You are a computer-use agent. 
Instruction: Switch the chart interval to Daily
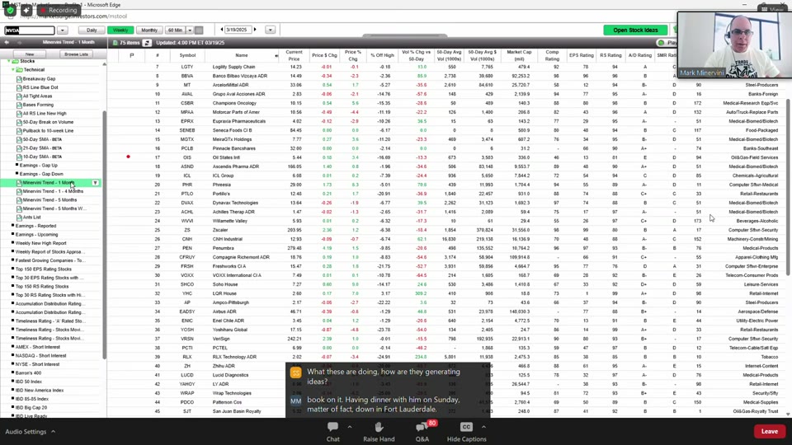(92, 30)
